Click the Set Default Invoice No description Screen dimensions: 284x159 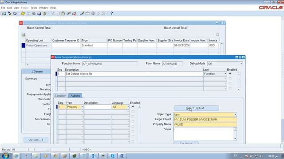tap(134, 74)
